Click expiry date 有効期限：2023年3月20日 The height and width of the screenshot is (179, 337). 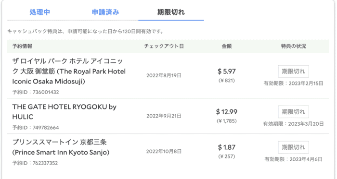coord(293,124)
